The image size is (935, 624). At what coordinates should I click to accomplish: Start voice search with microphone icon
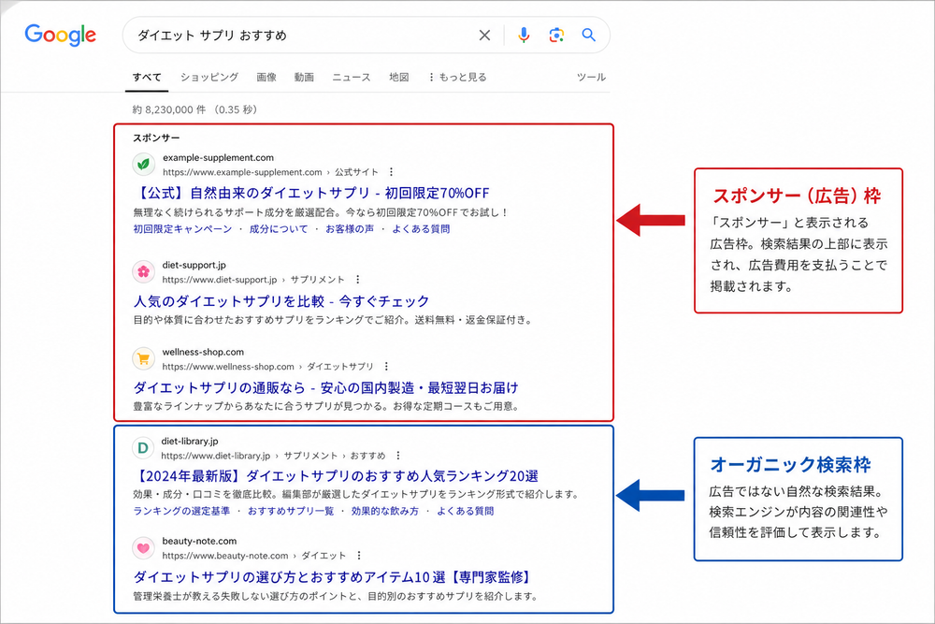coord(524,36)
